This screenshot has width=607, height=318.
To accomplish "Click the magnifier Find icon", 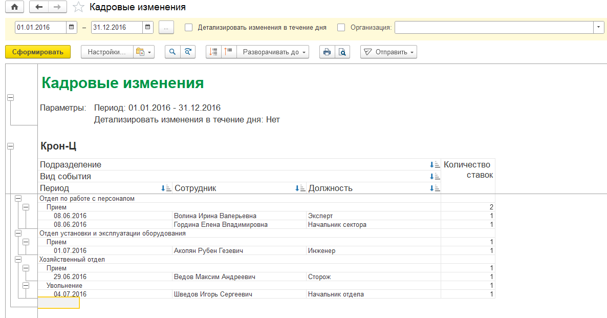I will coord(172,52).
